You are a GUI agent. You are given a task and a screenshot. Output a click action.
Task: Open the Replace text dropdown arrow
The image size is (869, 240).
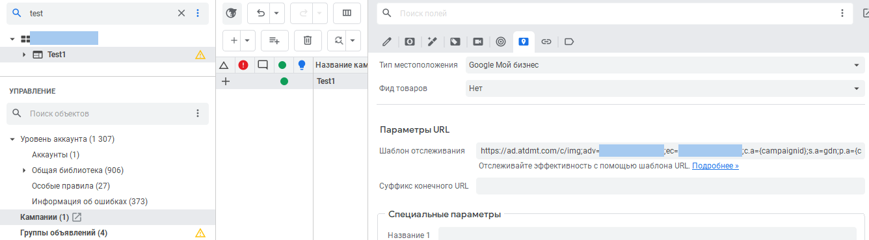click(x=353, y=40)
